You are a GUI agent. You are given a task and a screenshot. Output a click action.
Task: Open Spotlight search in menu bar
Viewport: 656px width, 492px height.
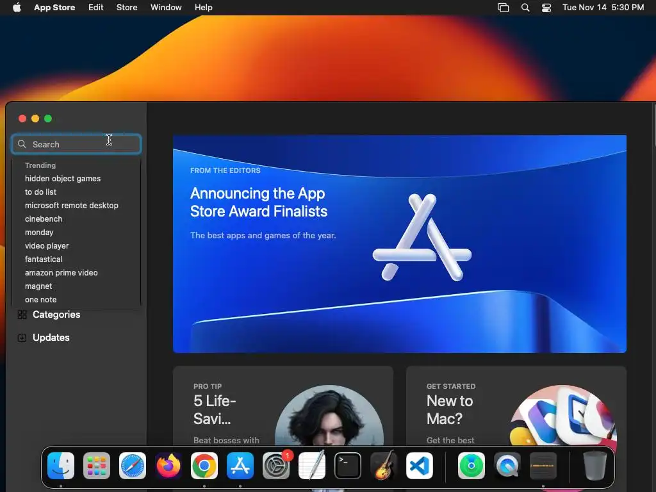pos(525,8)
